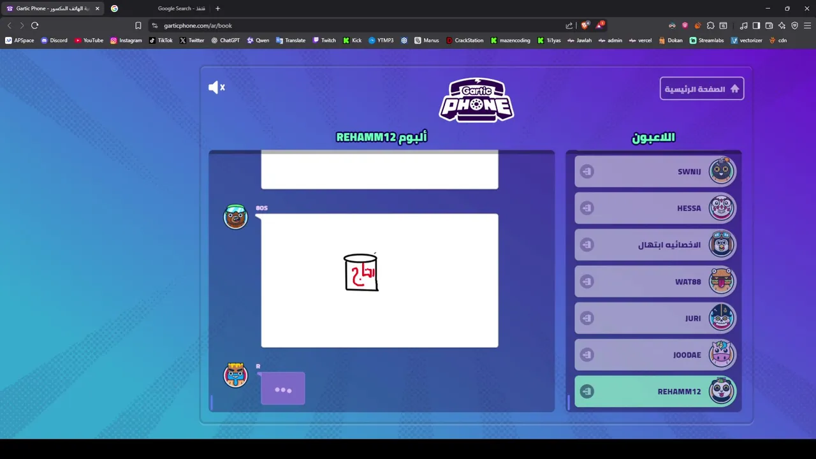This screenshot has width=816, height=459.
Task: Open the Instagram bookmark
Action: coord(126,40)
